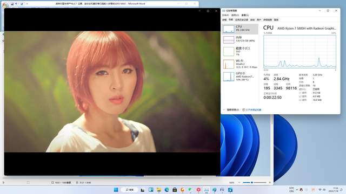Expand hidden system tray icons chevron
The image size is (346, 194).
(x=297, y=190)
